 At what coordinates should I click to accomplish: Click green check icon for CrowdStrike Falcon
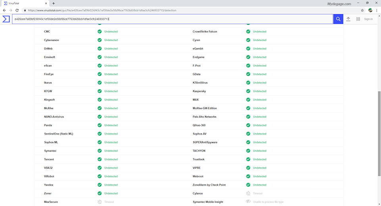pyautogui.click(x=248, y=32)
